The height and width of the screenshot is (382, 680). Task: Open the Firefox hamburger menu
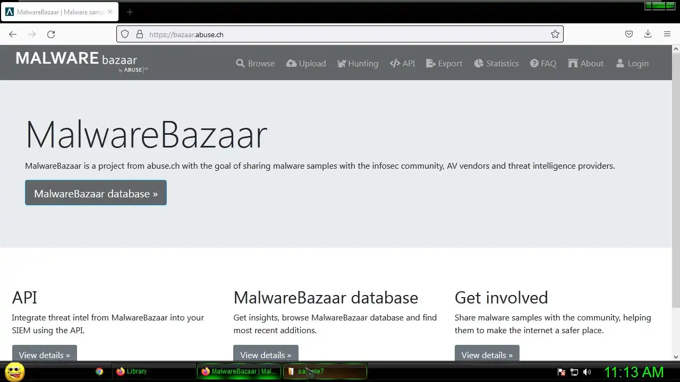[x=667, y=34]
